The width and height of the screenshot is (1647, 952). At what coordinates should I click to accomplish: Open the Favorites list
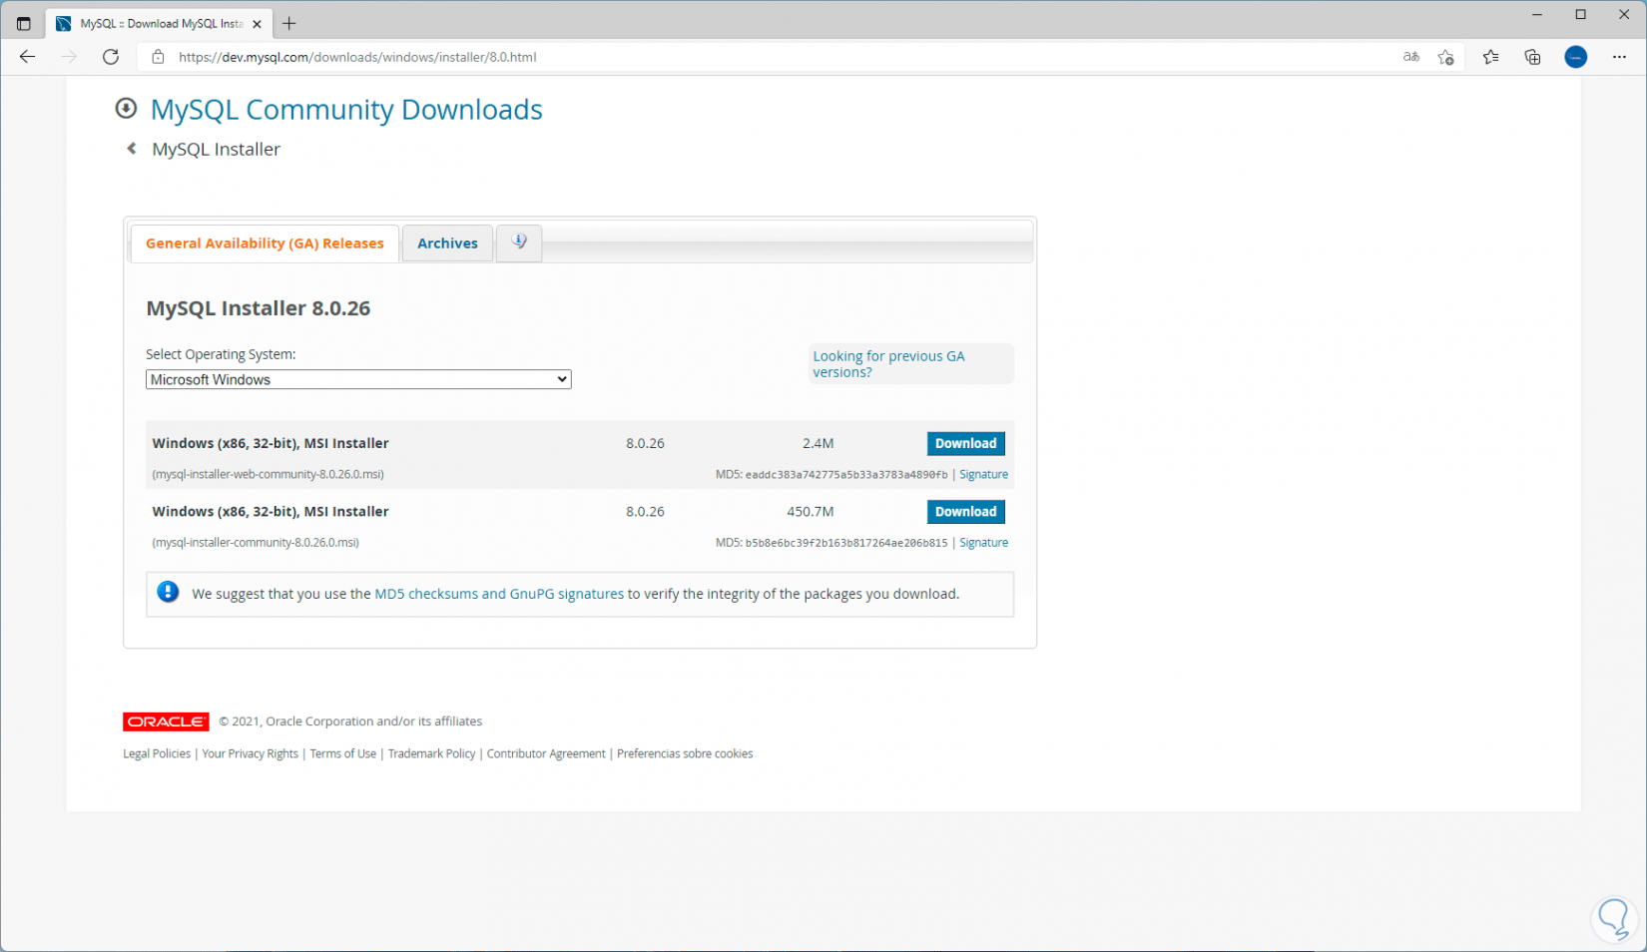coord(1490,57)
